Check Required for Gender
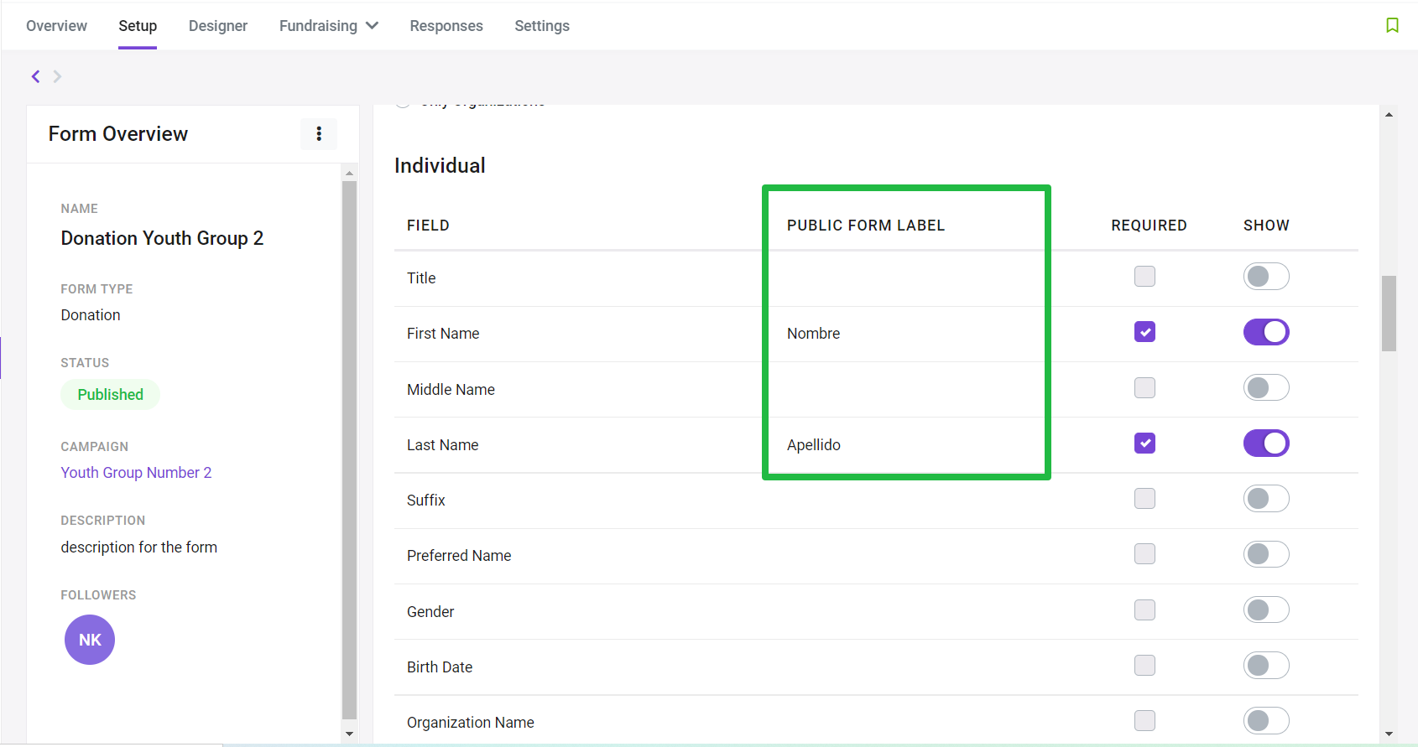1418x747 pixels. [1144, 610]
